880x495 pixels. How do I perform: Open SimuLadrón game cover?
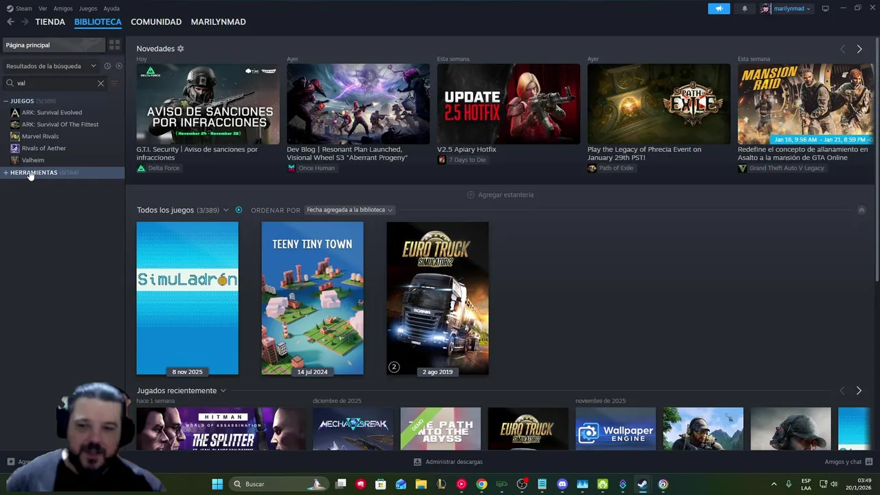pos(187,298)
